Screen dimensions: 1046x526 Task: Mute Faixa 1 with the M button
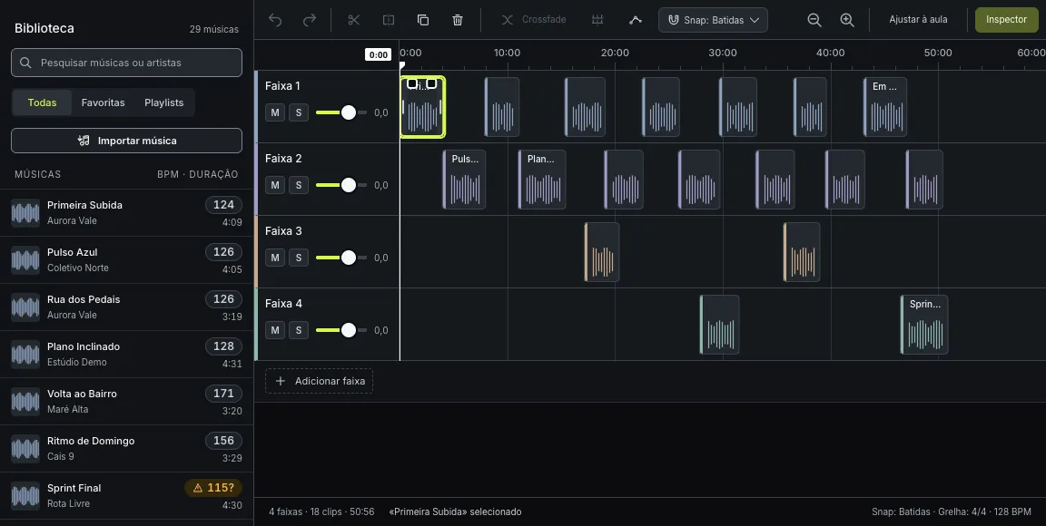tap(275, 112)
